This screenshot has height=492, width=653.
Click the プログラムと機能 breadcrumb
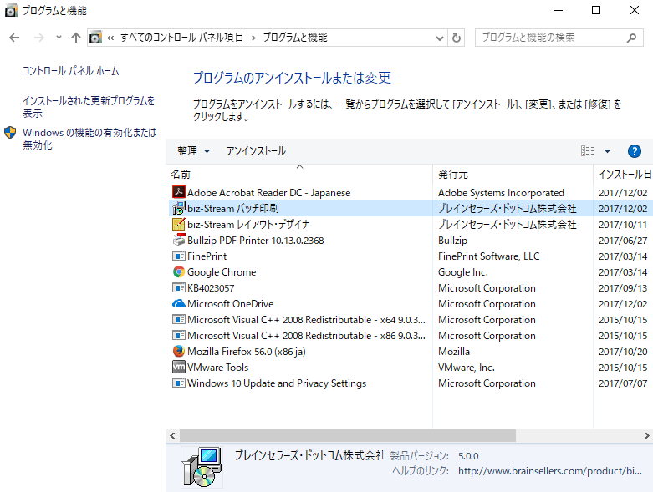[x=295, y=38]
